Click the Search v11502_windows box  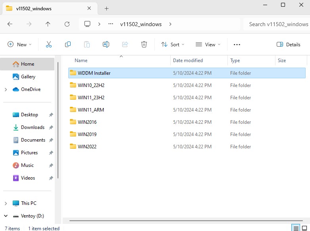click(277, 24)
